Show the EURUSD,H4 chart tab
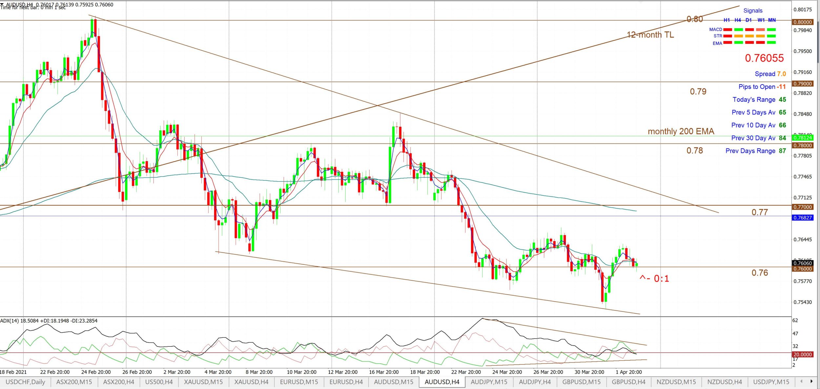This screenshot has height=389, width=820. [x=346, y=382]
